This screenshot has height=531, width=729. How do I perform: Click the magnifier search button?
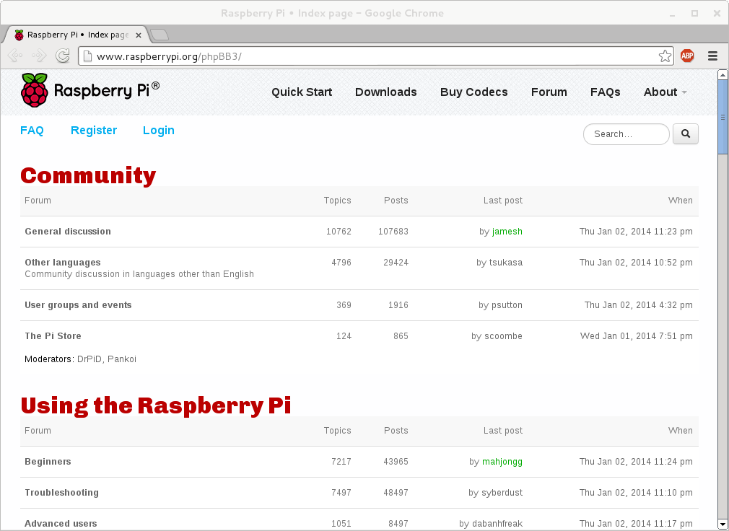coord(685,133)
